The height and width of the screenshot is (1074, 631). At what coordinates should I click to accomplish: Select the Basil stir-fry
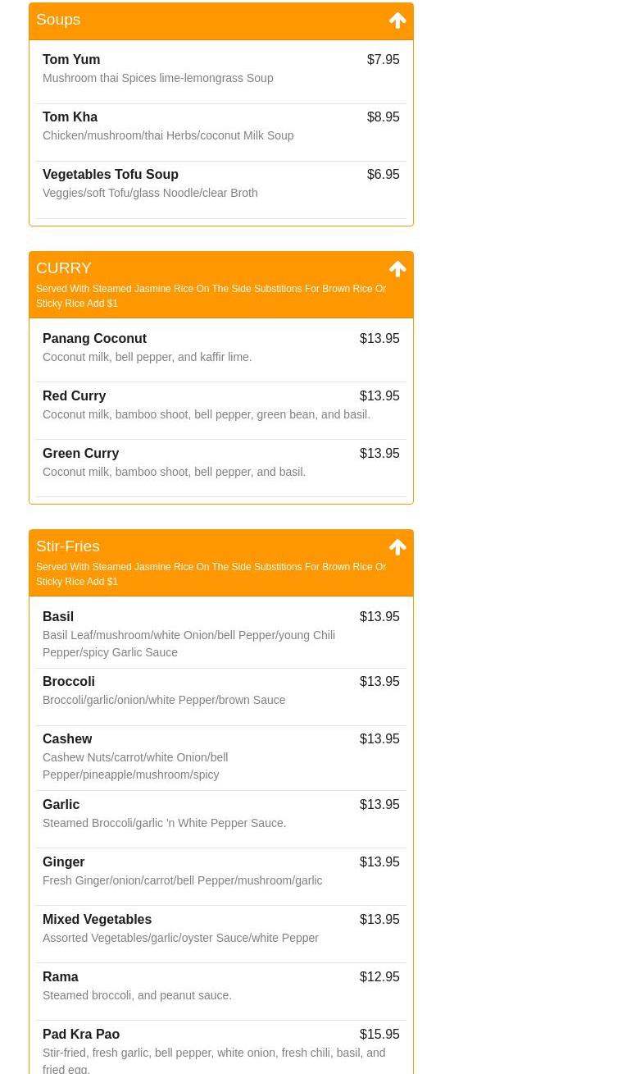pyautogui.click(x=58, y=617)
